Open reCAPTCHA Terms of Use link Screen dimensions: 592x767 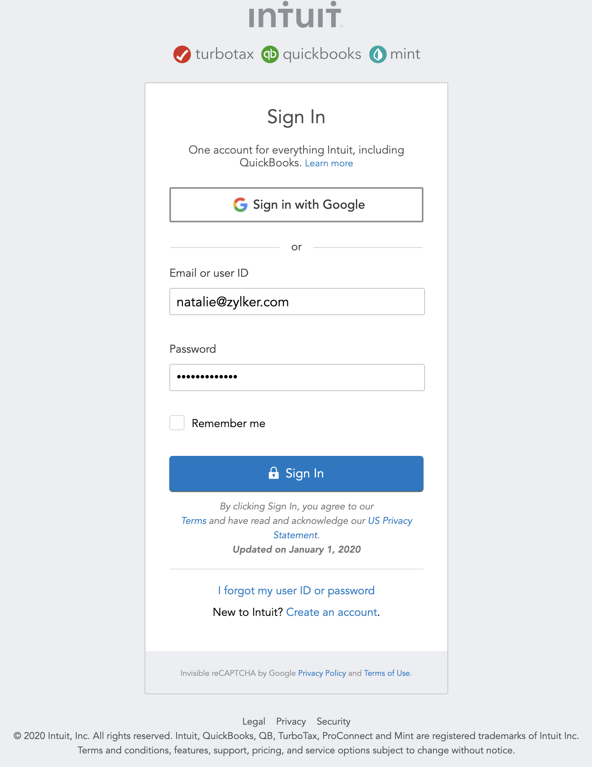tap(387, 673)
